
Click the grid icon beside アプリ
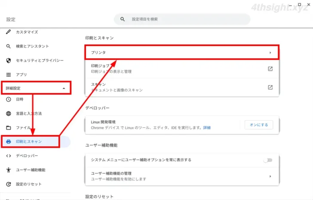click(x=9, y=75)
